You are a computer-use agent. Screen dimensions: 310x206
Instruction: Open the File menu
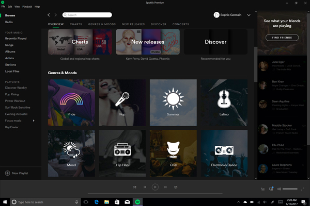click(x=3, y=7)
